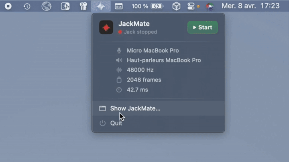Click the '42.7 ms' latency text
Viewport: 289px width, 162px height.
137,90
